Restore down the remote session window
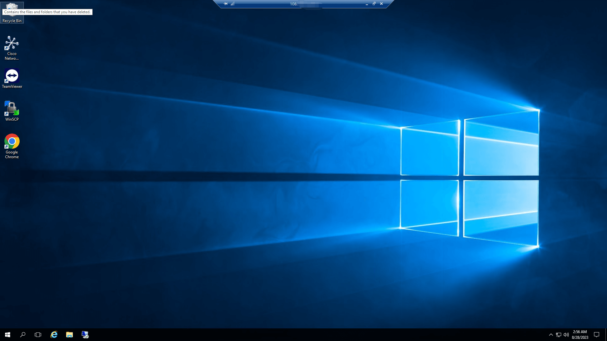 374,4
